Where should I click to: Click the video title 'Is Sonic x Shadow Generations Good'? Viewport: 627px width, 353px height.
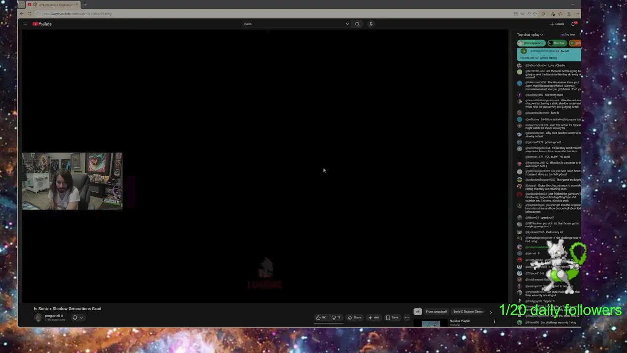pyautogui.click(x=68, y=309)
